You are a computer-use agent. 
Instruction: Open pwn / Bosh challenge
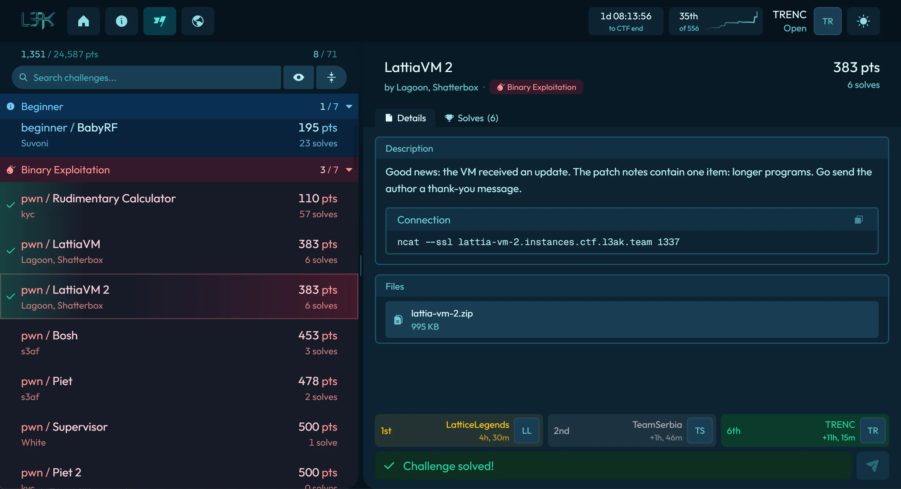179,342
